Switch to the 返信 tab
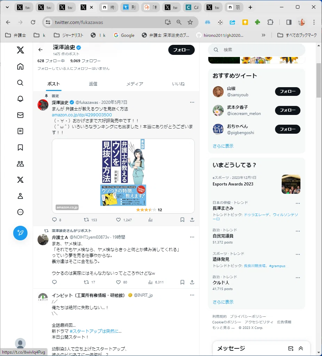 pyautogui.click(x=93, y=84)
